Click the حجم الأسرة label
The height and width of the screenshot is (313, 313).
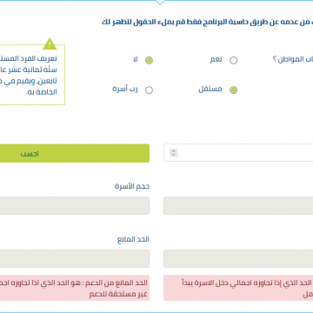[x=132, y=186]
